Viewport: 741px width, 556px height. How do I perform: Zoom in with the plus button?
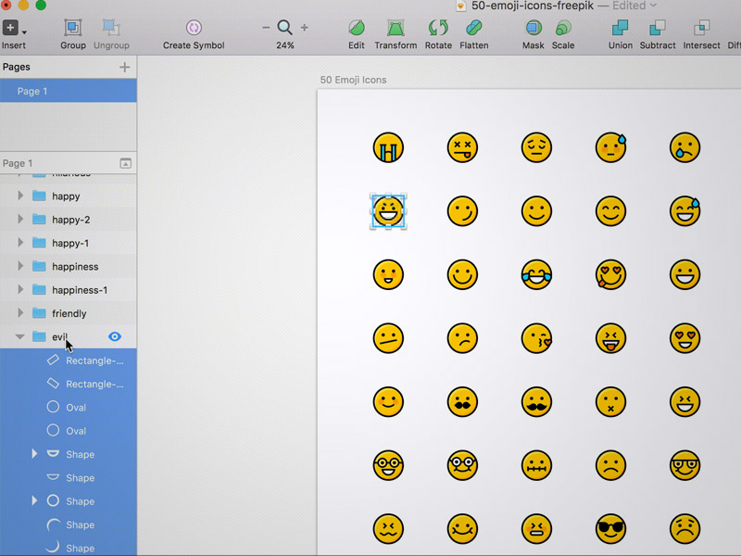305,28
